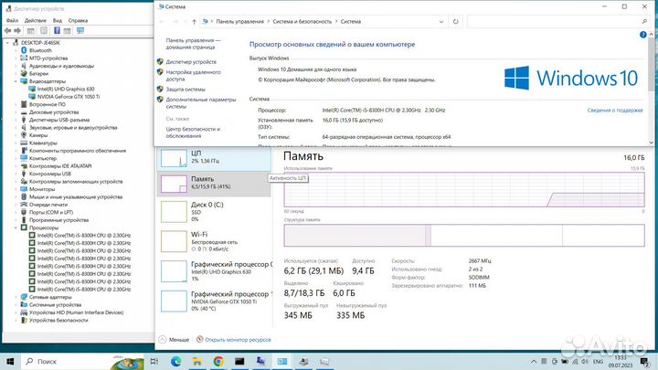Expand the Камеры category
658x370 pixels.
click(16, 135)
